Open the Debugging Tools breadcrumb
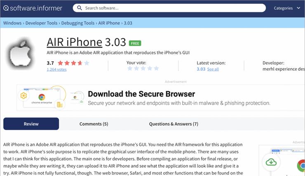 tap(78, 23)
